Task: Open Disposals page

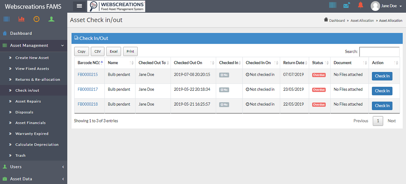Action: [x=24, y=112]
